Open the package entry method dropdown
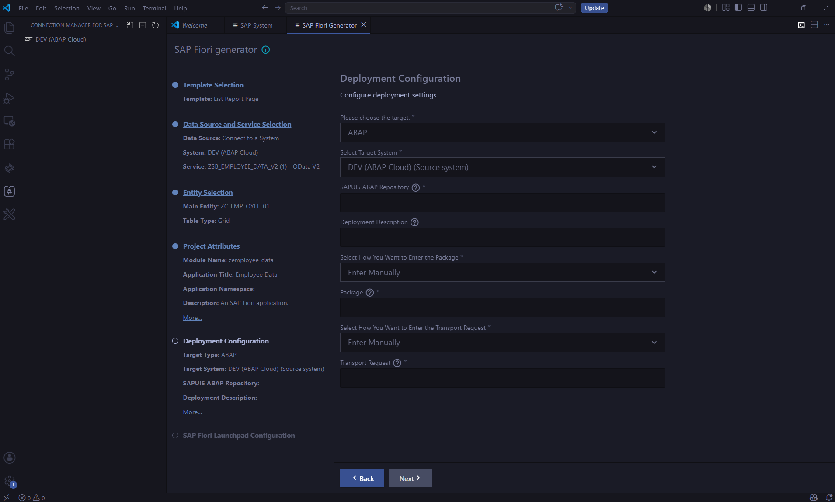835x502 pixels. pos(502,272)
